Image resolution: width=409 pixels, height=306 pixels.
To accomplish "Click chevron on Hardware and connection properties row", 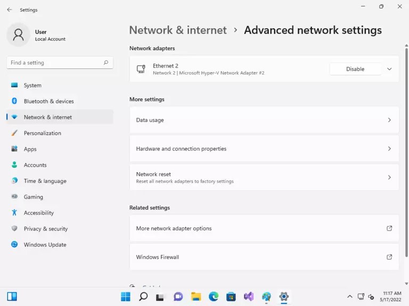I will point(389,149).
